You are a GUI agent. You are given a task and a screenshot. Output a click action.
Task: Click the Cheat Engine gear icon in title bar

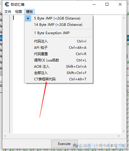7,4
